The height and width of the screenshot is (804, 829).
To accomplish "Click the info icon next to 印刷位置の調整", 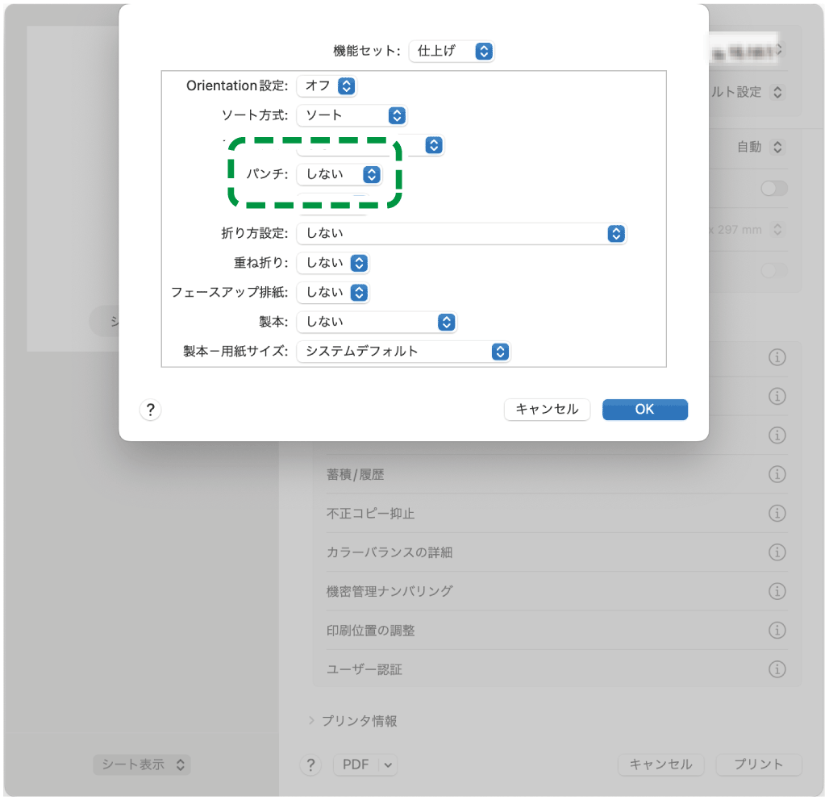I will coord(777,630).
